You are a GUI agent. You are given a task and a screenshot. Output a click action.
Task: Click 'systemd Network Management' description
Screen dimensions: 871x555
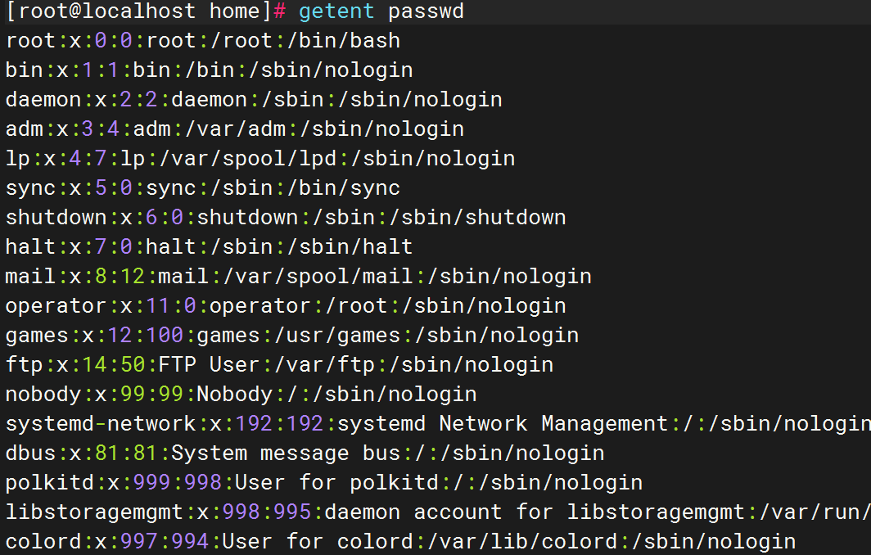pos(502,424)
